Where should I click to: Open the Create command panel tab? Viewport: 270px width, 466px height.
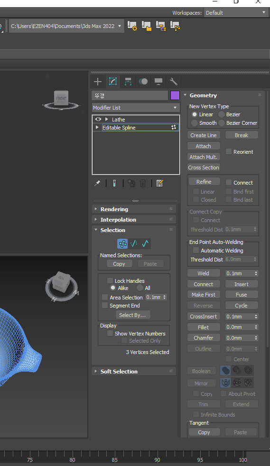point(98,82)
